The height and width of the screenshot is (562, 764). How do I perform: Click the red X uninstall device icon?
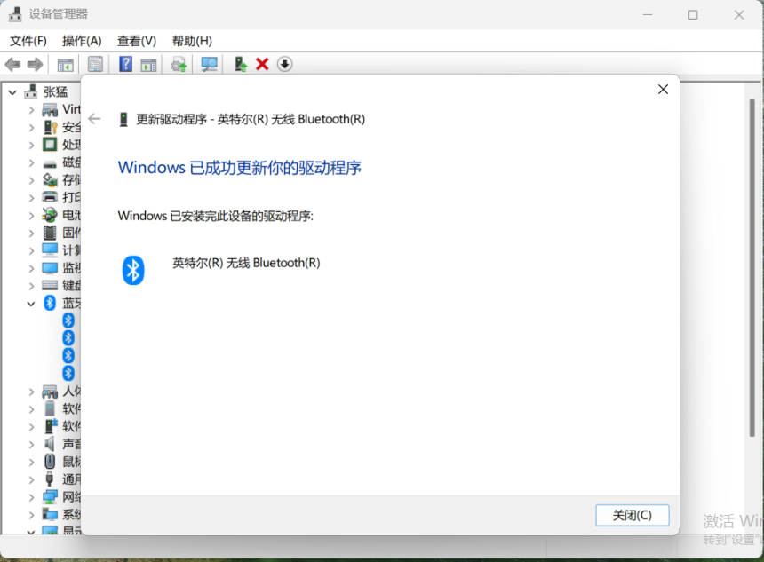tap(262, 64)
